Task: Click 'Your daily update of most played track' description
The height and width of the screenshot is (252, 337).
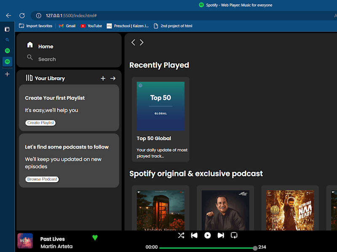Action: (x=162, y=153)
